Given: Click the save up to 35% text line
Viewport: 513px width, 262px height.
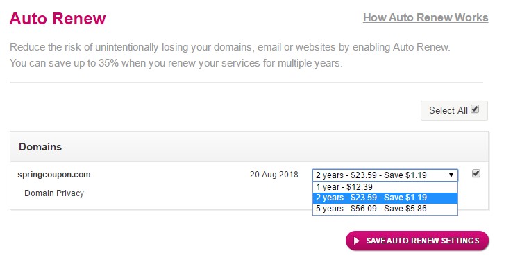Looking at the screenshot, I should click(176, 62).
